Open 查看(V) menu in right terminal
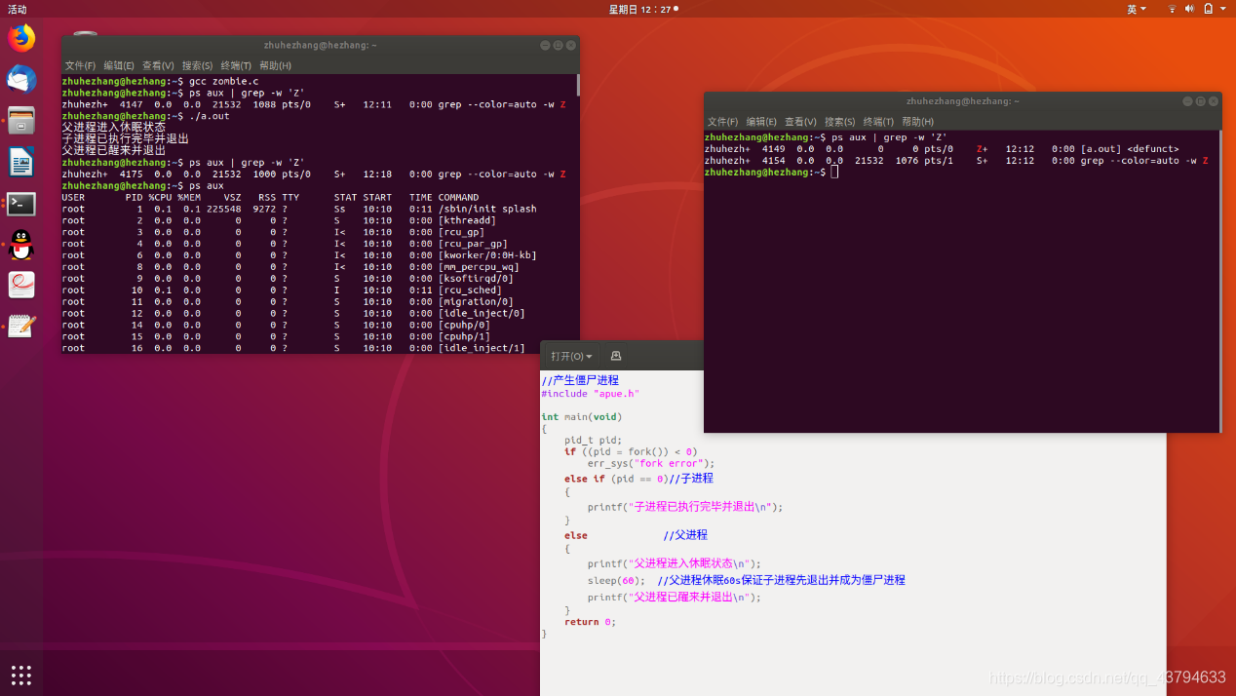The image size is (1236, 696). click(x=800, y=122)
